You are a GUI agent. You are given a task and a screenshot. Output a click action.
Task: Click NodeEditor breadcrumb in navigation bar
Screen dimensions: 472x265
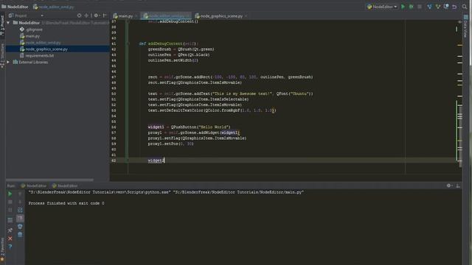(x=15, y=7)
